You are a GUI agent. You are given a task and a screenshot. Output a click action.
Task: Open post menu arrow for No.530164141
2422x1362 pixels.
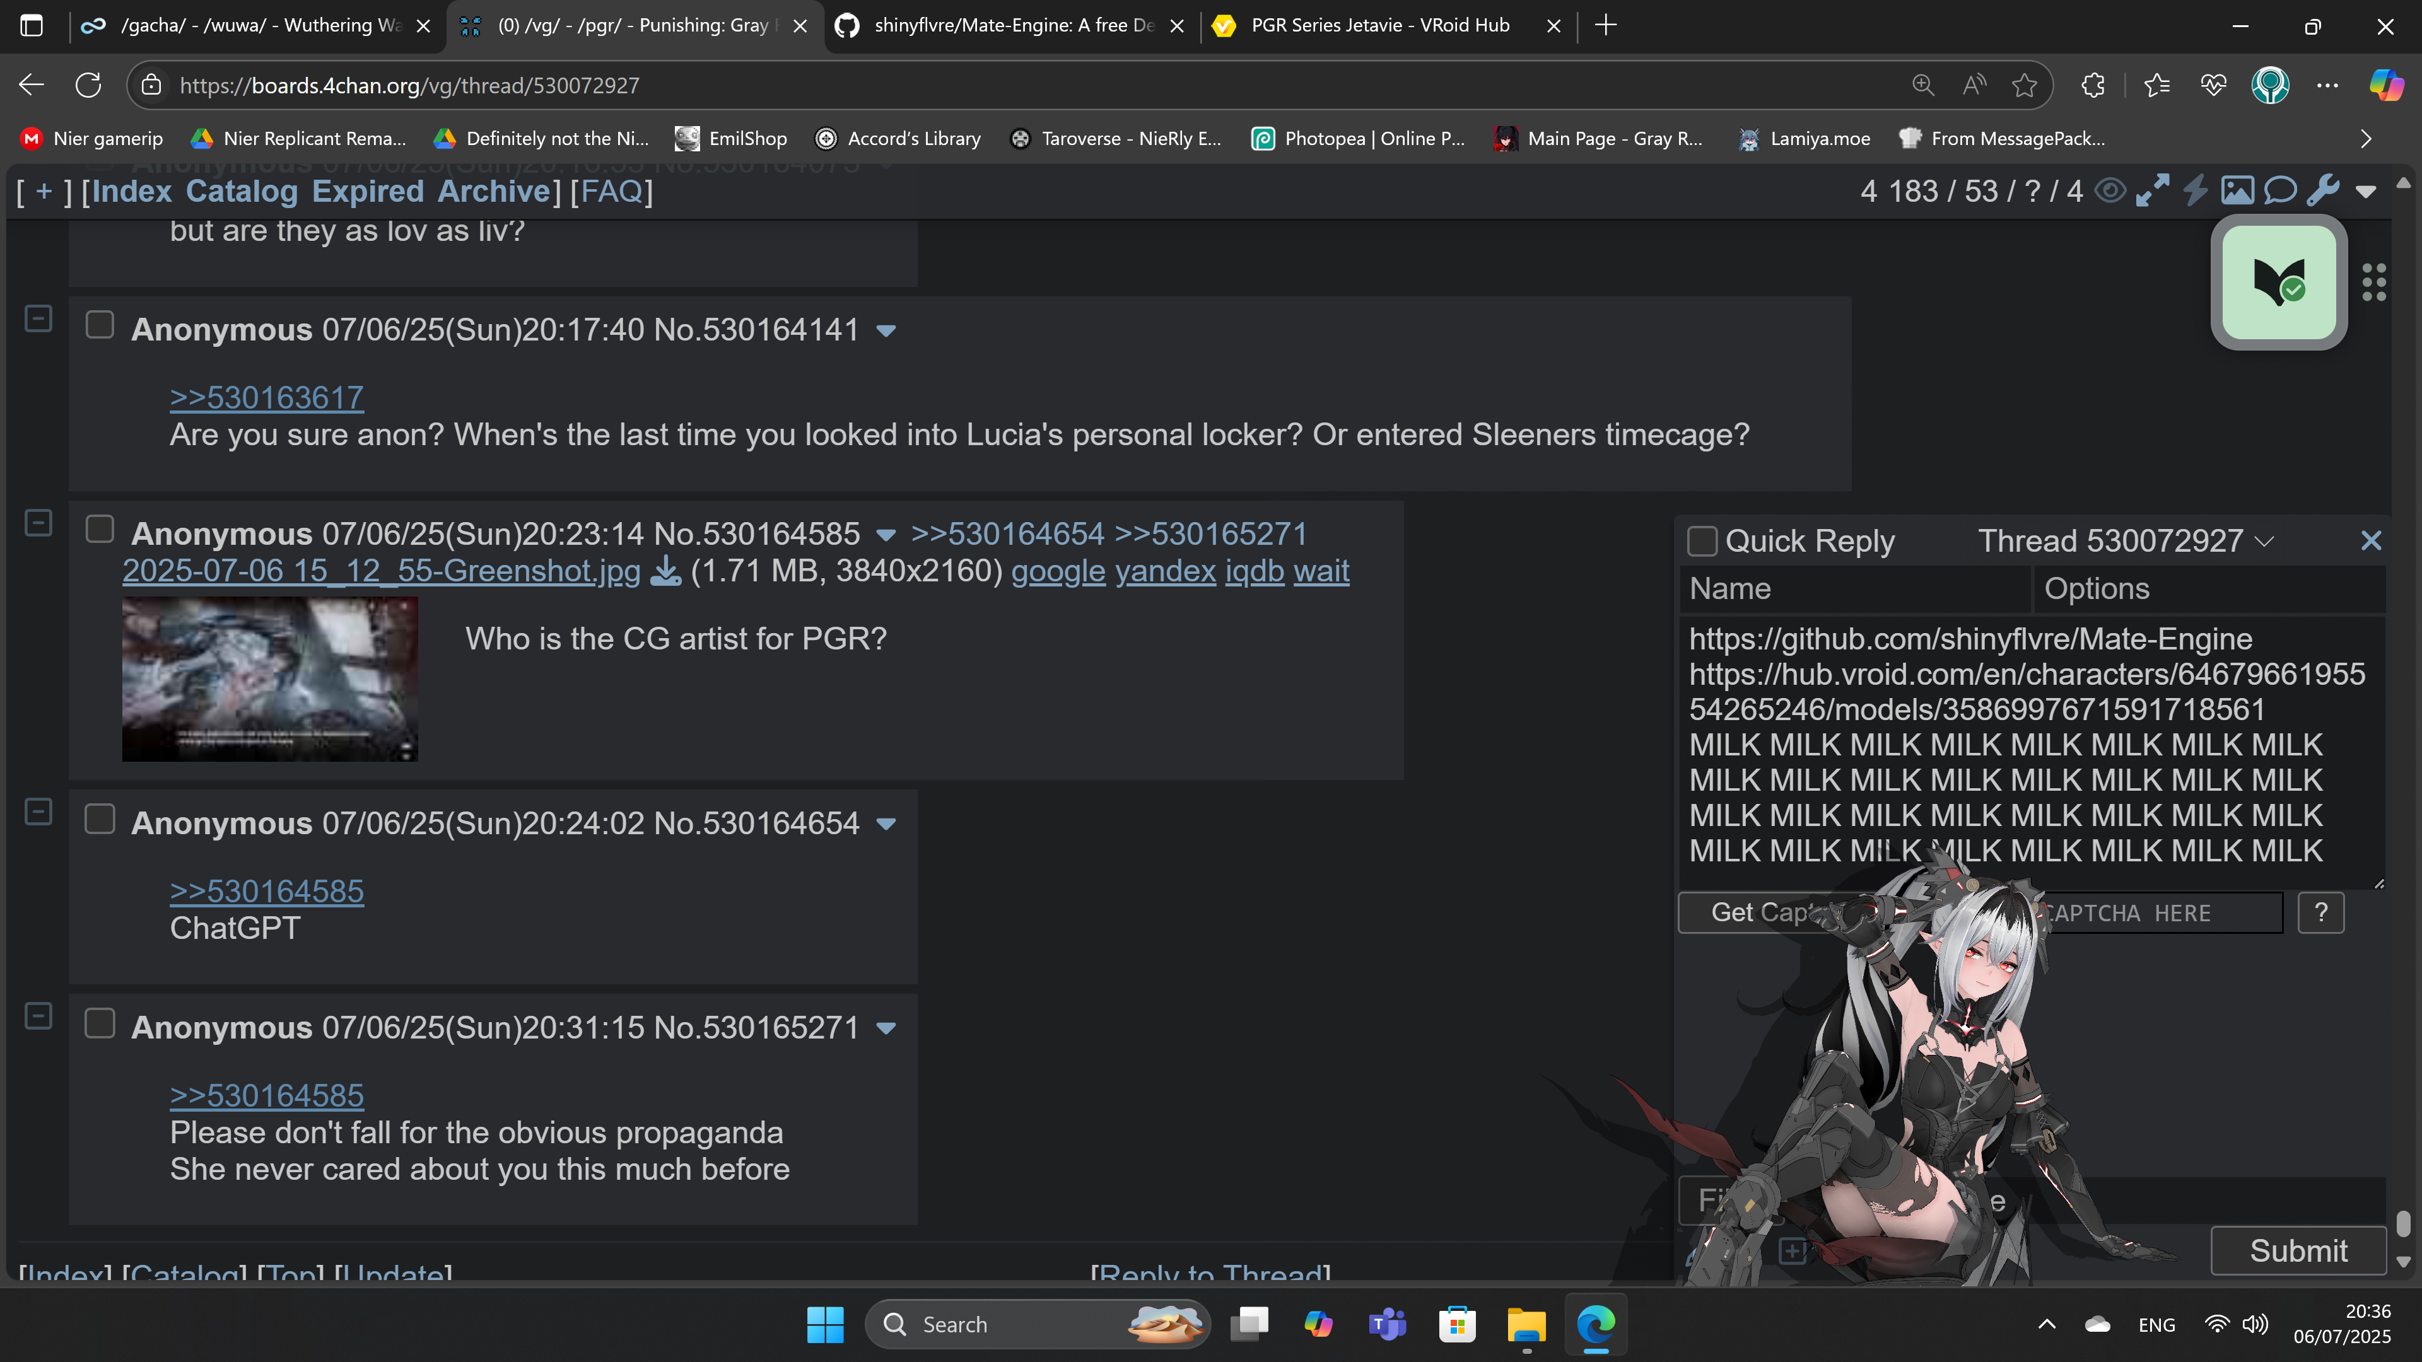coord(886,331)
